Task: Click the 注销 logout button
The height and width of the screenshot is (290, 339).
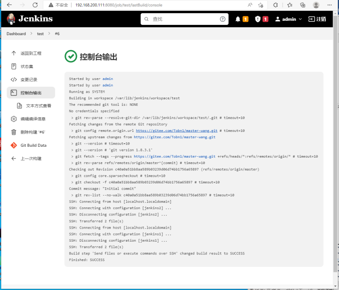Action: [317, 19]
